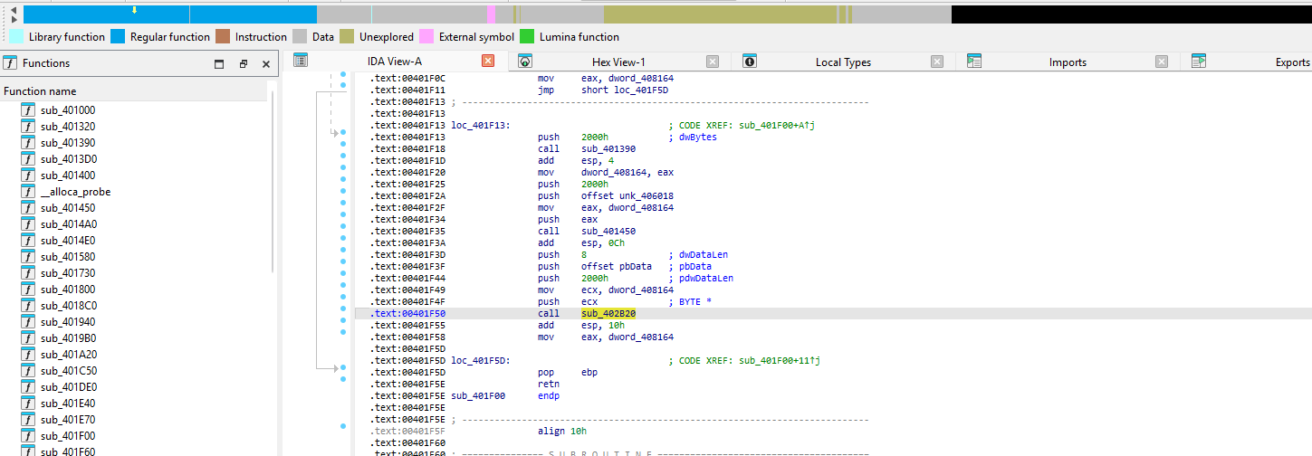This screenshot has width=1312, height=456.
Task: Click the yellow position marker in navigation band
Action: tap(135, 11)
